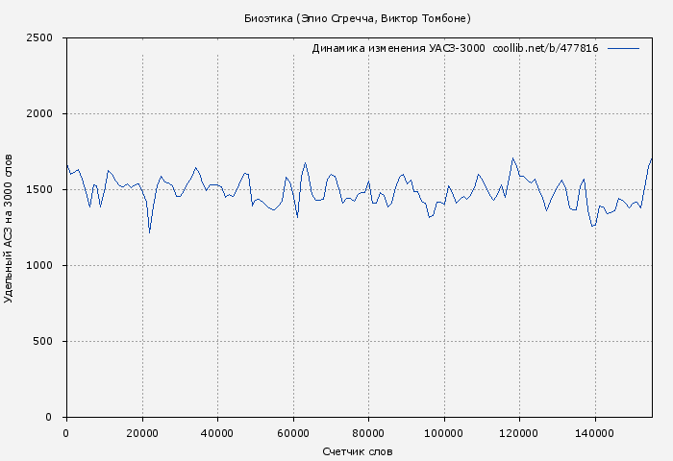Screen dimensions: 673x461
Task: Click the blue legend line sample
Action: (x=623, y=48)
